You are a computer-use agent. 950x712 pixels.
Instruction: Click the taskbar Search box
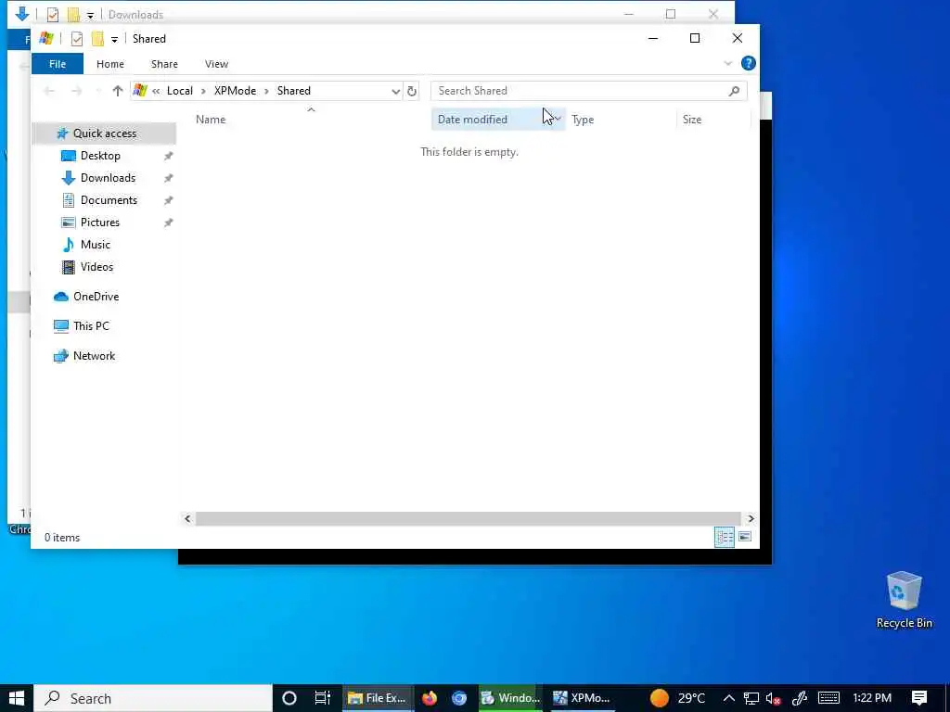tap(153, 698)
